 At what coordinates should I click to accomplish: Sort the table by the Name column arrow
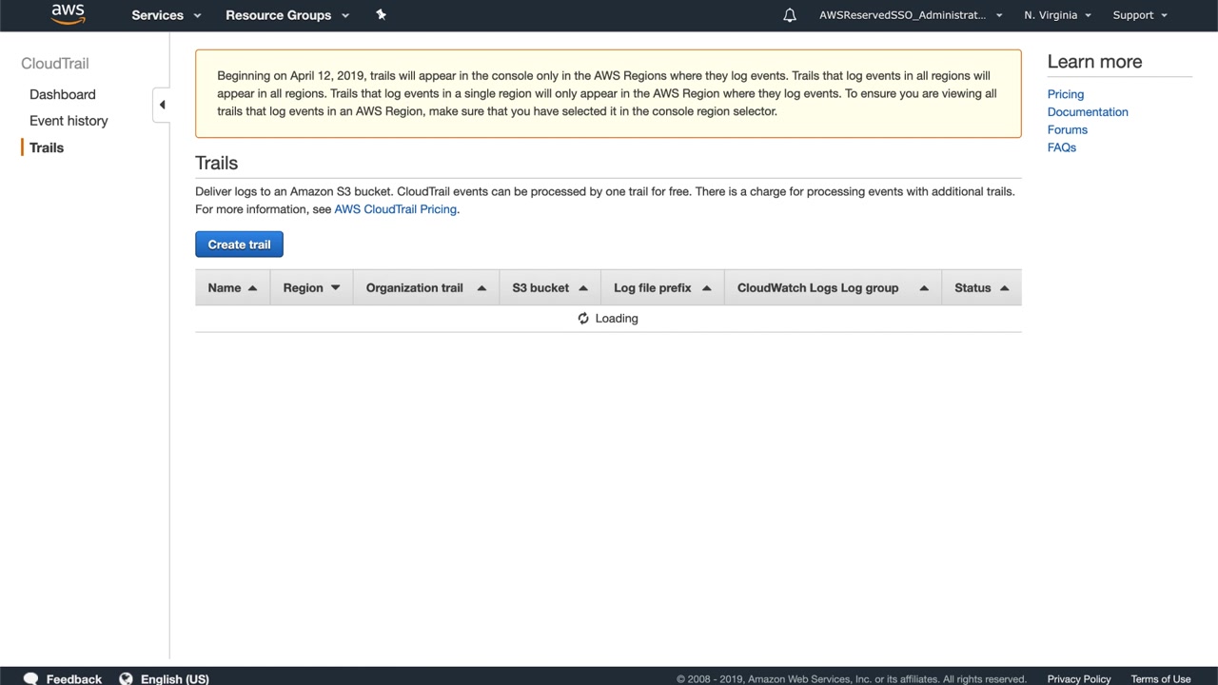click(252, 288)
